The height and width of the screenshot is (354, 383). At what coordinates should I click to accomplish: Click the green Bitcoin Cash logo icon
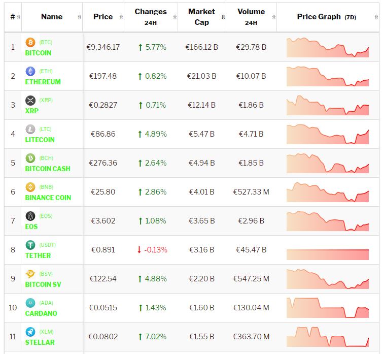(30, 158)
